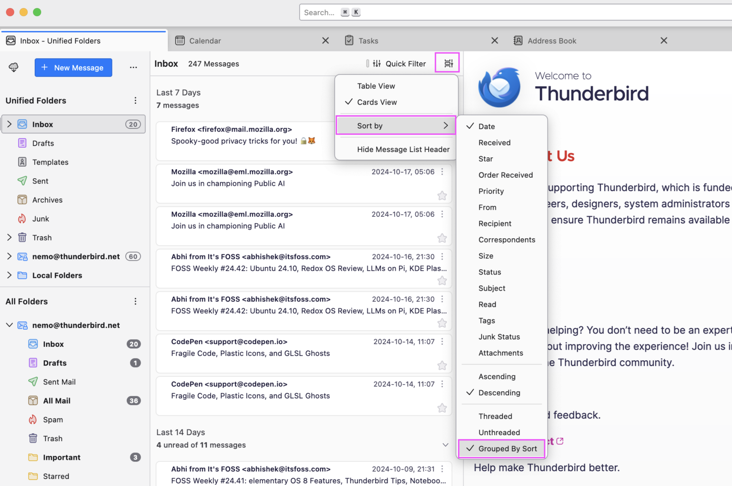Click the Quick Filter button
Image resolution: width=732 pixels, height=486 pixels.
click(399, 64)
